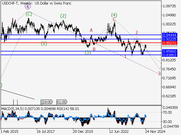The image size is (181, 135).
Task: Click the MACD(5,34,5) indicator label
Action: click(12, 108)
